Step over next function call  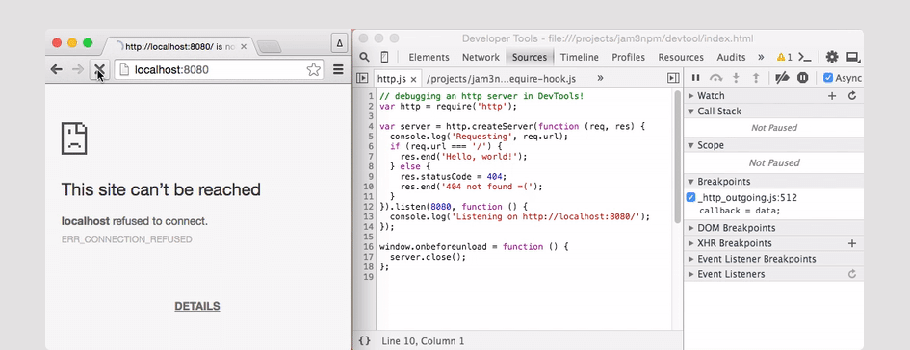716,78
